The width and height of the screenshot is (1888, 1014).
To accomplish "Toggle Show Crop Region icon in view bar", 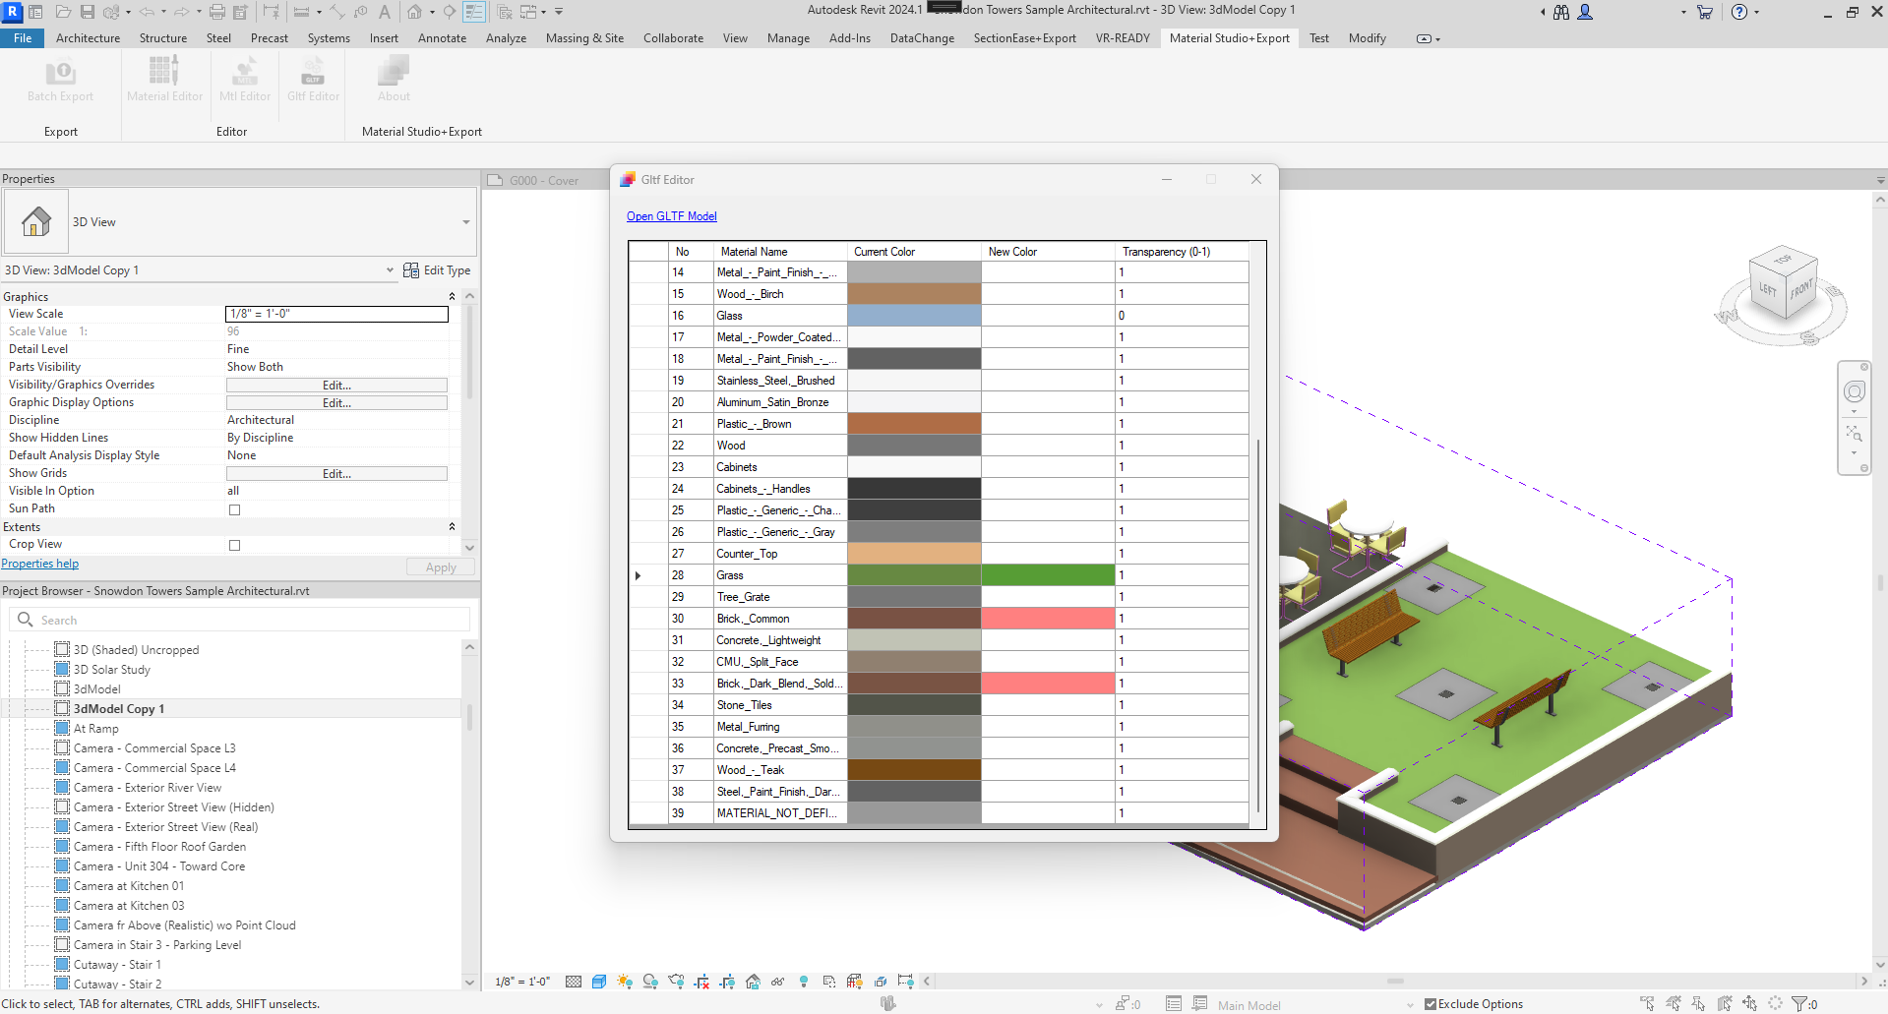I will [727, 982].
